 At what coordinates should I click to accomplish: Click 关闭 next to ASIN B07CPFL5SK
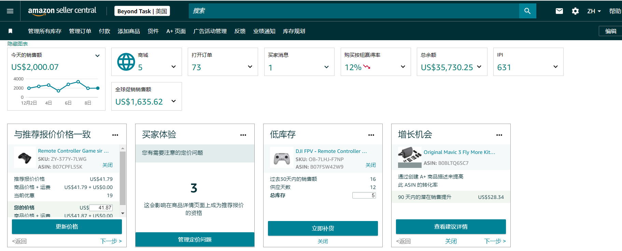(108, 165)
